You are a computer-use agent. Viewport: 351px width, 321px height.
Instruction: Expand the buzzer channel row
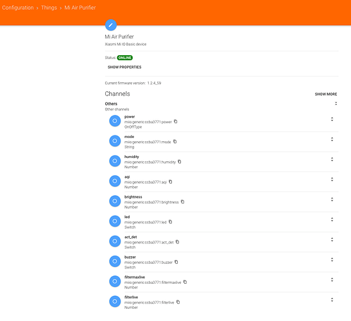(332, 259)
